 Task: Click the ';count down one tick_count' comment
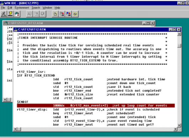tap(131, 83)
